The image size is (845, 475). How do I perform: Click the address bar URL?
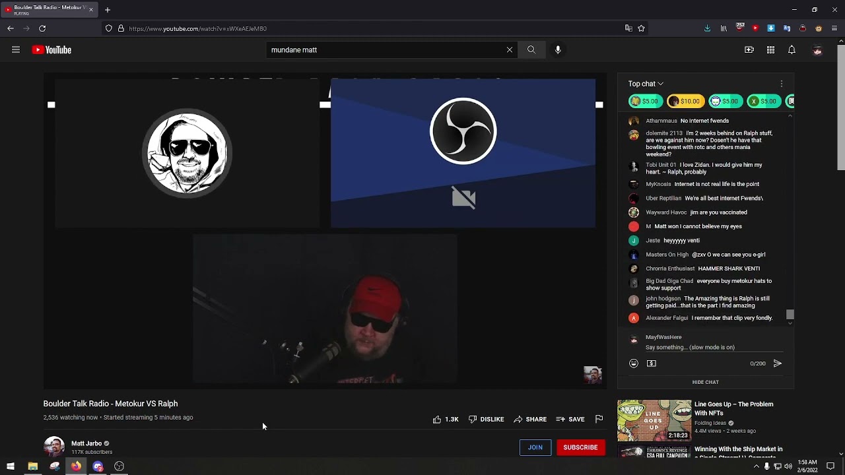click(x=198, y=28)
